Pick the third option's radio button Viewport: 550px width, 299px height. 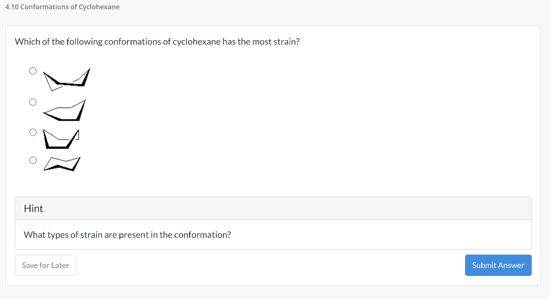point(33,132)
